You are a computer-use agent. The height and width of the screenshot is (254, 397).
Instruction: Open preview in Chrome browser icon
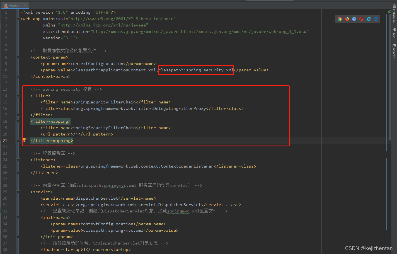pos(340,19)
